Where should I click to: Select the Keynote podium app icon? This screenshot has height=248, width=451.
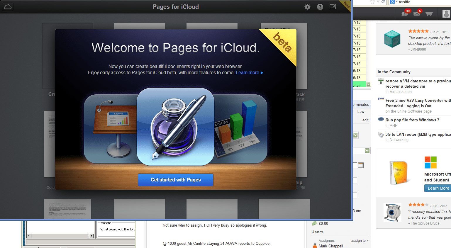click(x=111, y=129)
